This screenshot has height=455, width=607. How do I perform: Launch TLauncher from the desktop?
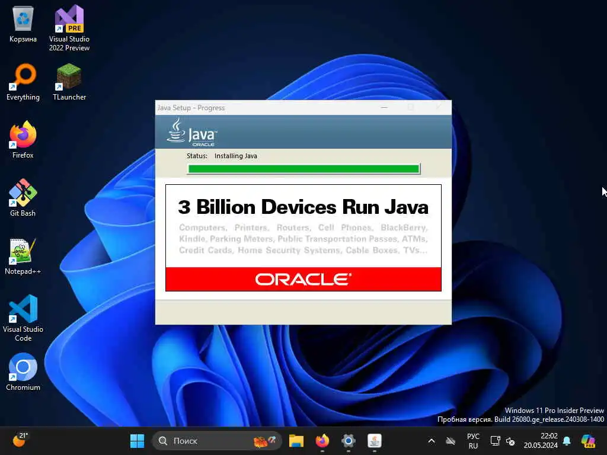[69, 82]
